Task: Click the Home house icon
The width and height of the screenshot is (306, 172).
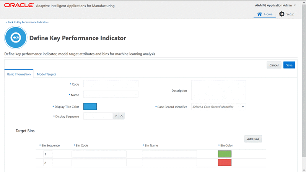Action: pyautogui.click(x=259, y=14)
